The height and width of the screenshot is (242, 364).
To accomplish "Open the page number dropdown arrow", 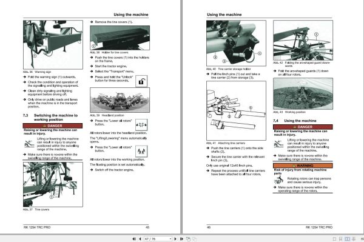I will (170, 239).
